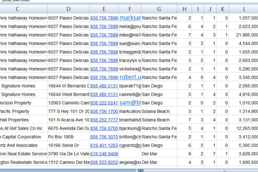Open phone link 619 248 9409
258x172 pixels.
[x=104, y=154]
